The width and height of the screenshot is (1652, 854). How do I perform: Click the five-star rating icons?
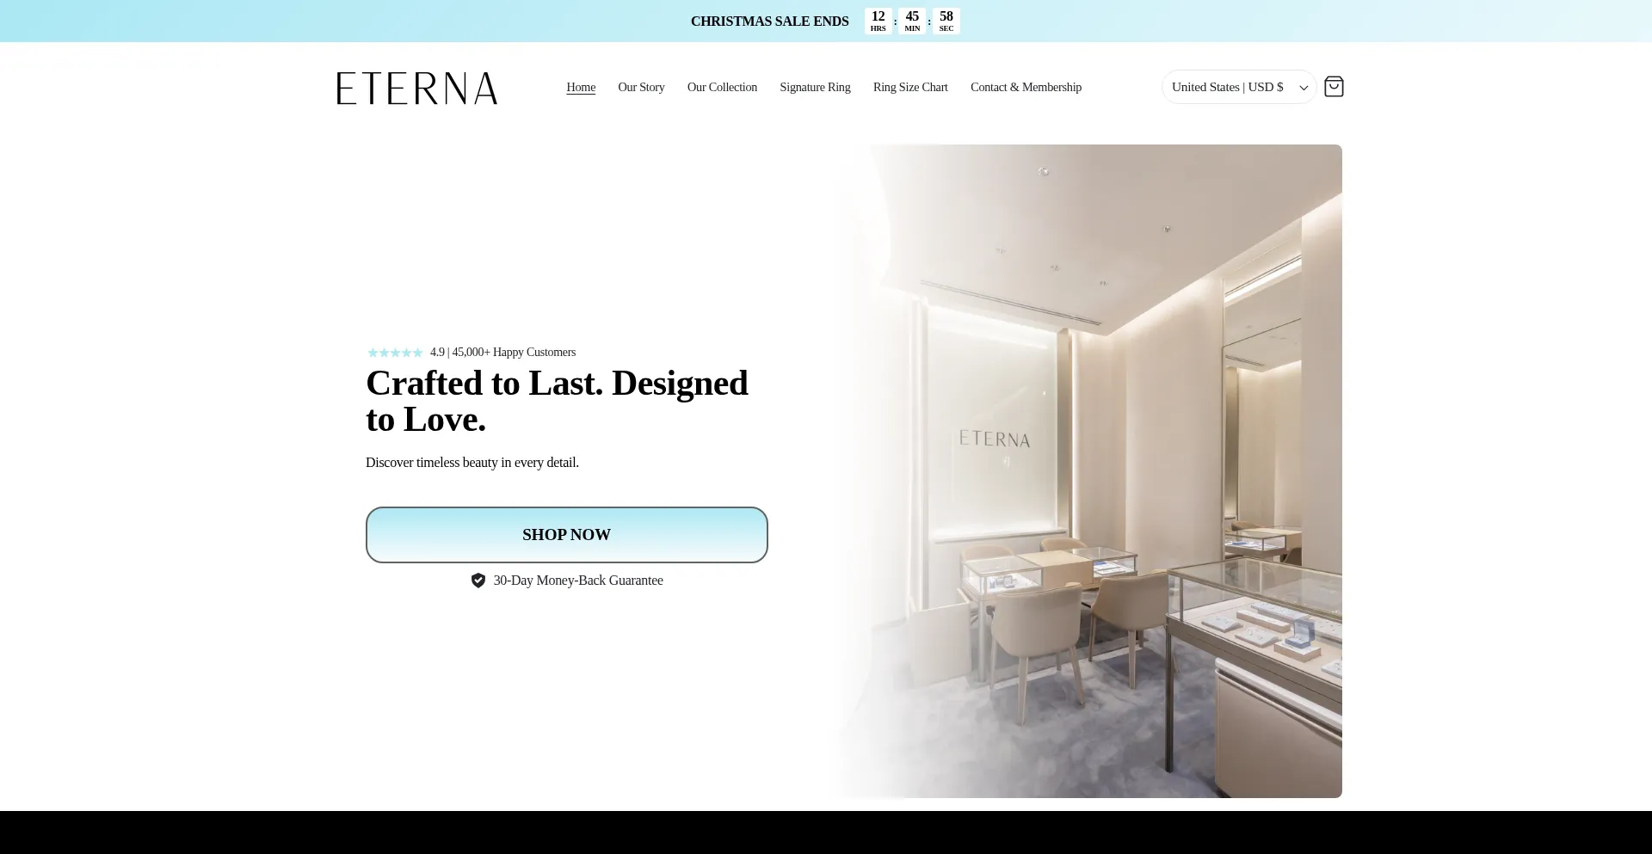pyautogui.click(x=395, y=353)
